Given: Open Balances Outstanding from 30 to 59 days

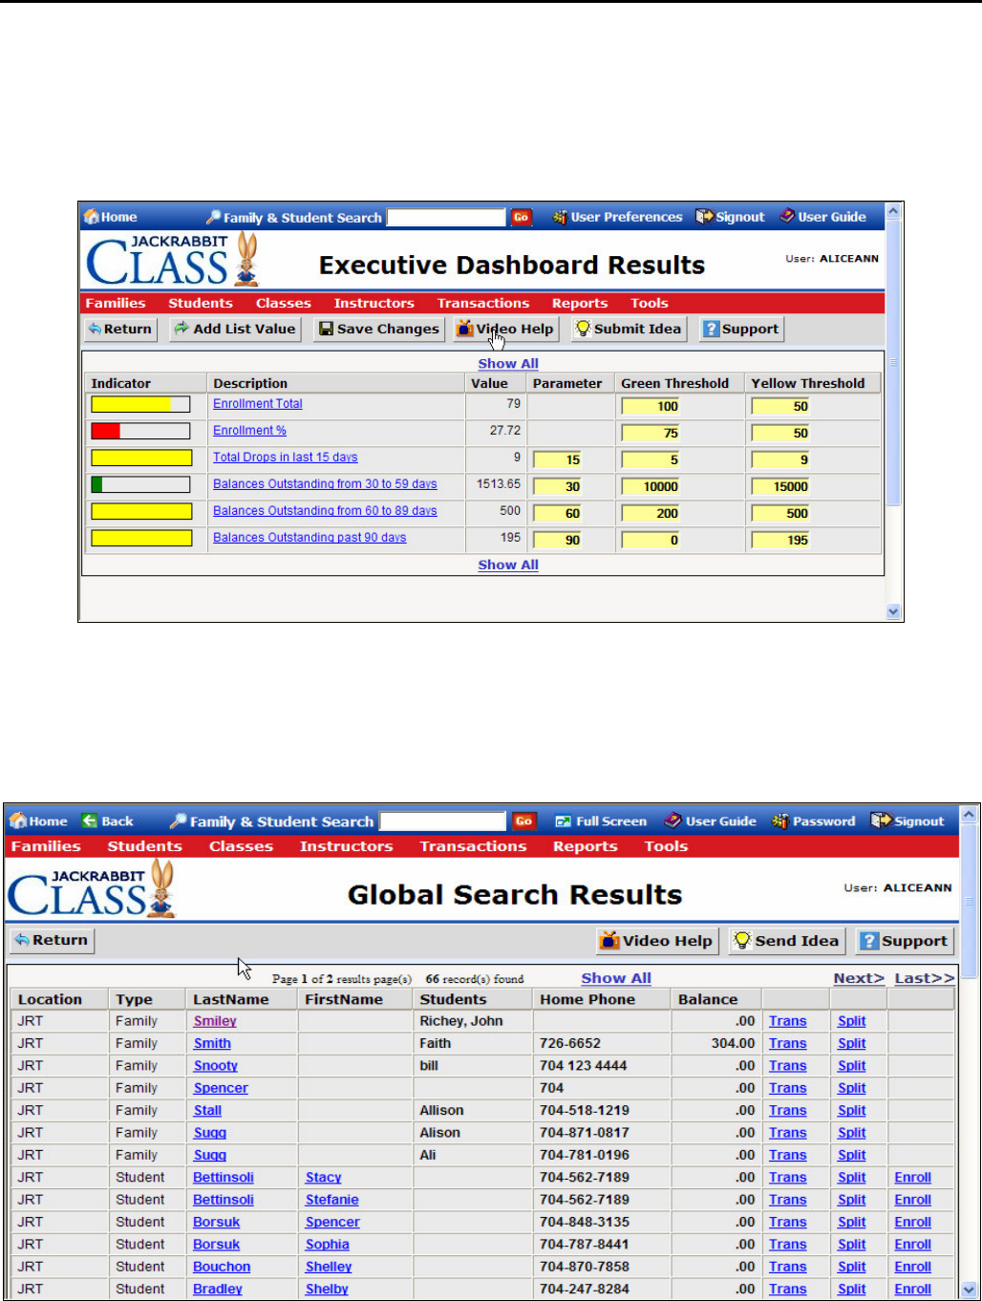Looking at the screenshot, I should (325, 484).
